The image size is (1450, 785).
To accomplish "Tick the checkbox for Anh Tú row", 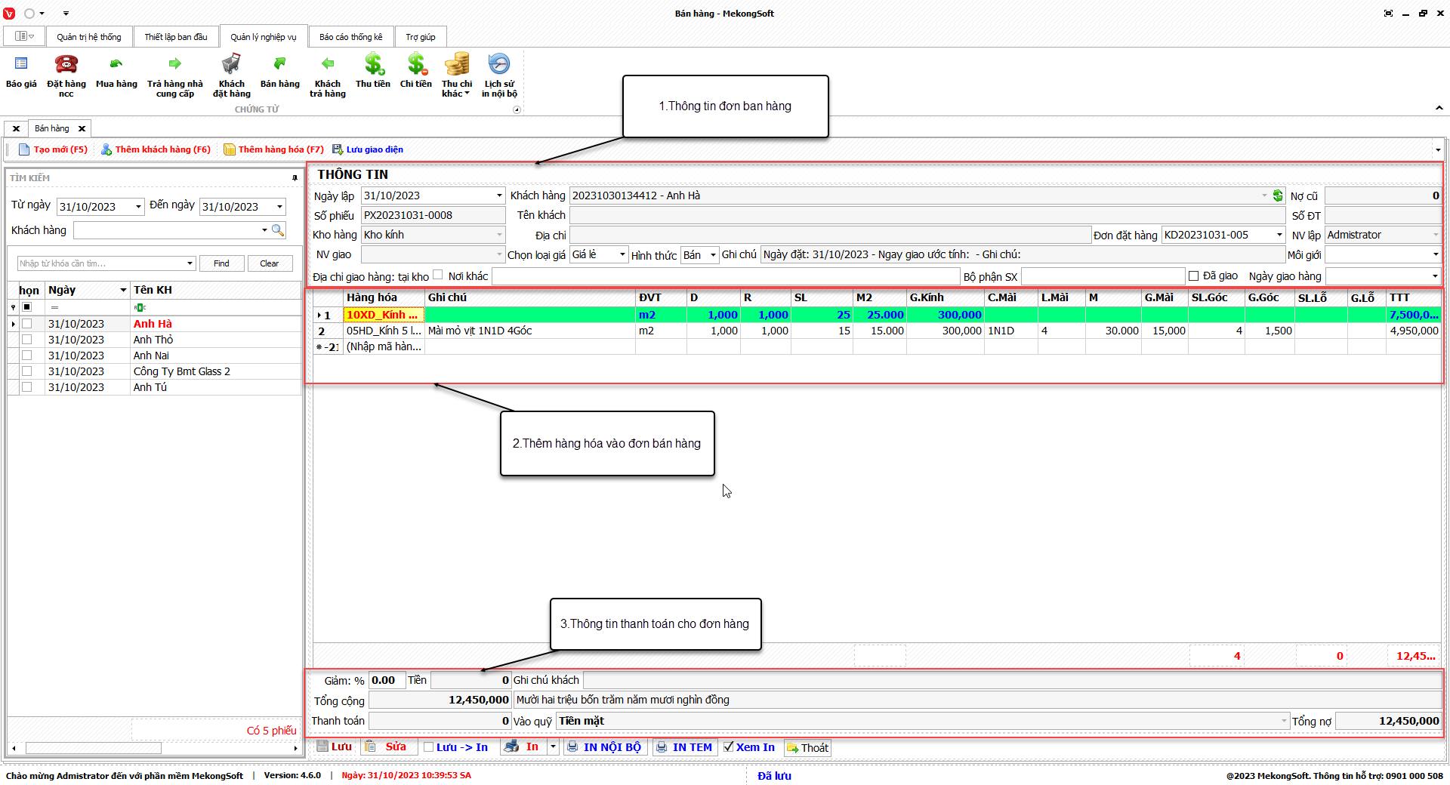I will (27, 387).
